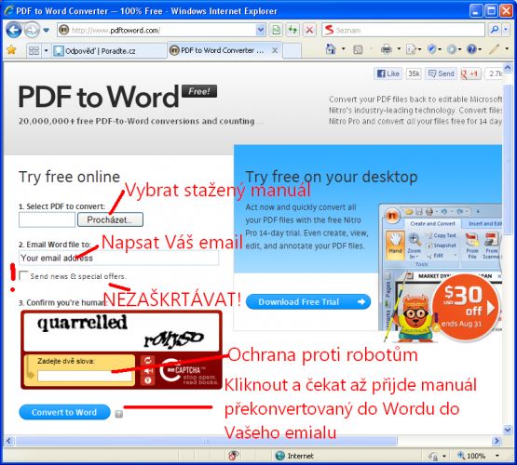Image resolution: width=517 pixels, height=465 pixels.
Task: Open reCAPTCHA help question icon
Action: pyautogui.click(x=148, y=380)
